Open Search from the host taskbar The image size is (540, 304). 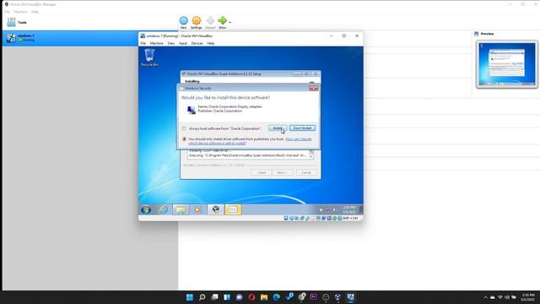click(x=202, y=297)
